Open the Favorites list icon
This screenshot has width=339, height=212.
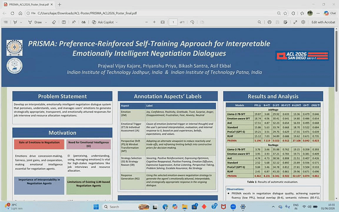[x=302, y=13]
